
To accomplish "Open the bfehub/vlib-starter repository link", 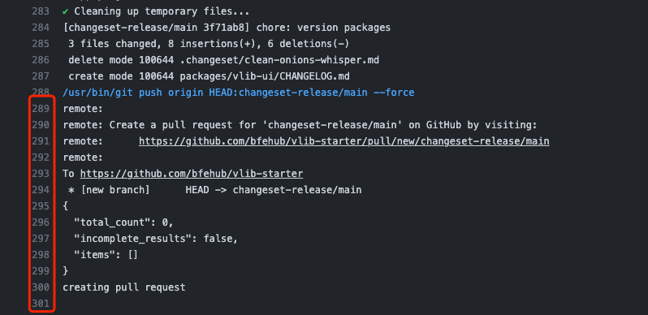I will point(192,174).
